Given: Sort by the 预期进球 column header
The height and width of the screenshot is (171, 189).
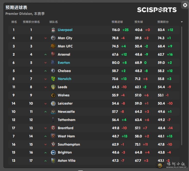Looking at the screenshot, I should [x=117, y=22].
